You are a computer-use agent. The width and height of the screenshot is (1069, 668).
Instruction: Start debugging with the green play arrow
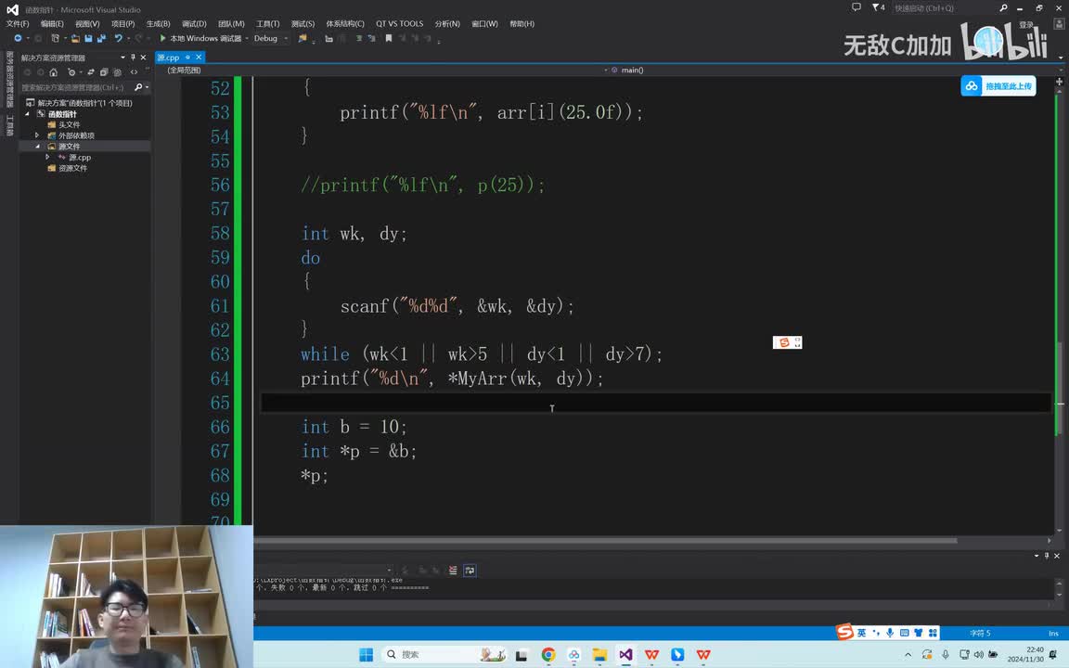[x=163, y=38]
